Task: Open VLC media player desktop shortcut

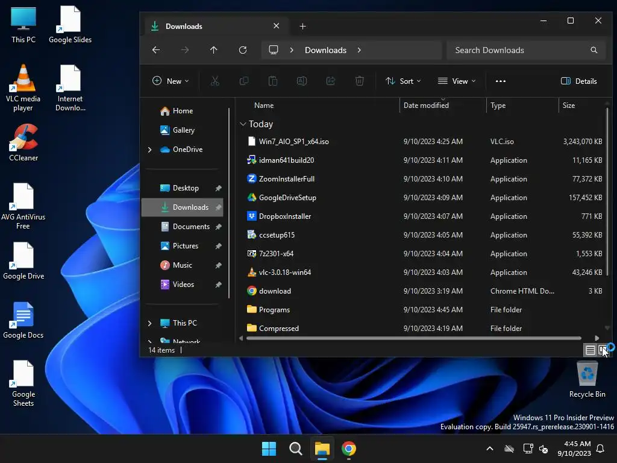Action: 23,88
